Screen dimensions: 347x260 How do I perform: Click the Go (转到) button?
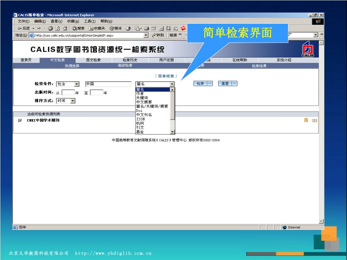(x=158, y=35)
